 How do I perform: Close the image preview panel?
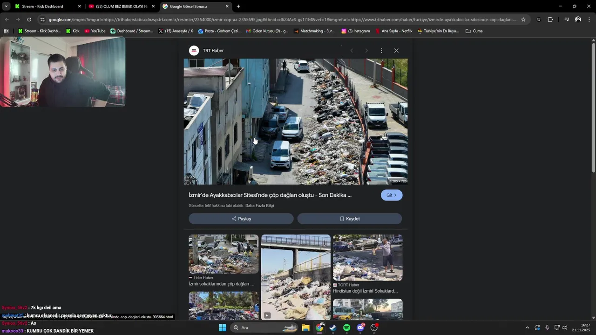pos(396,50)
